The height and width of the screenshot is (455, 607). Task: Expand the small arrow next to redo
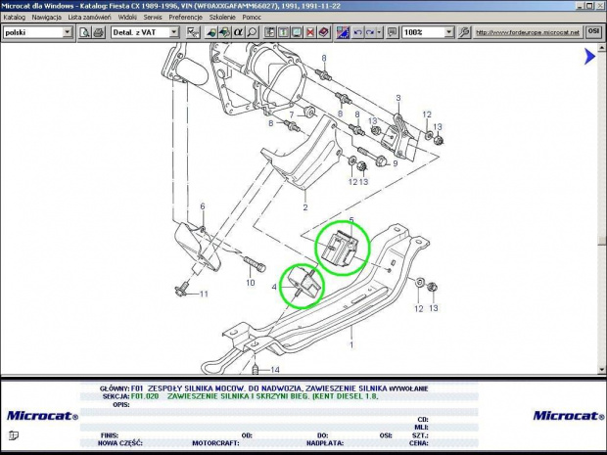tap(380, 32)
